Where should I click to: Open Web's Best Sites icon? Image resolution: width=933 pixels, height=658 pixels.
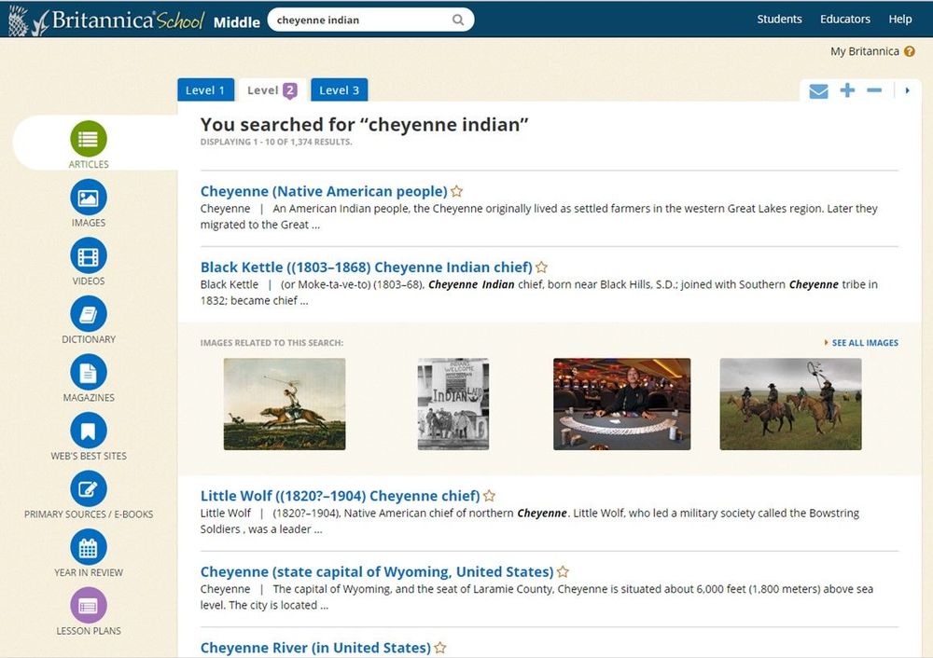point(89,431)
